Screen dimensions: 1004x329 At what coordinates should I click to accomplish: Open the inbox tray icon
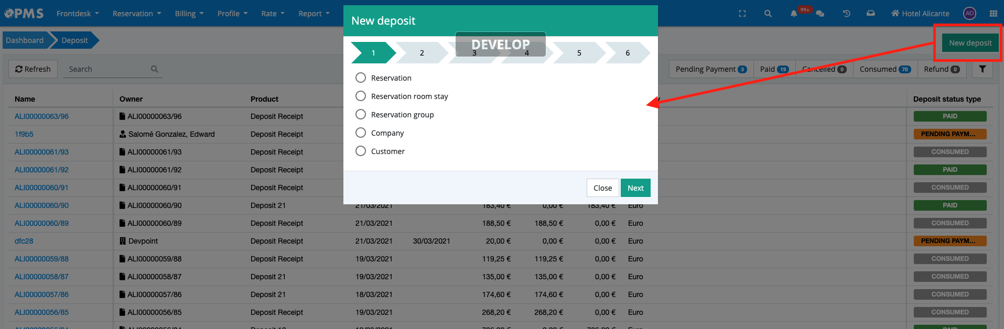pos(870,14)
